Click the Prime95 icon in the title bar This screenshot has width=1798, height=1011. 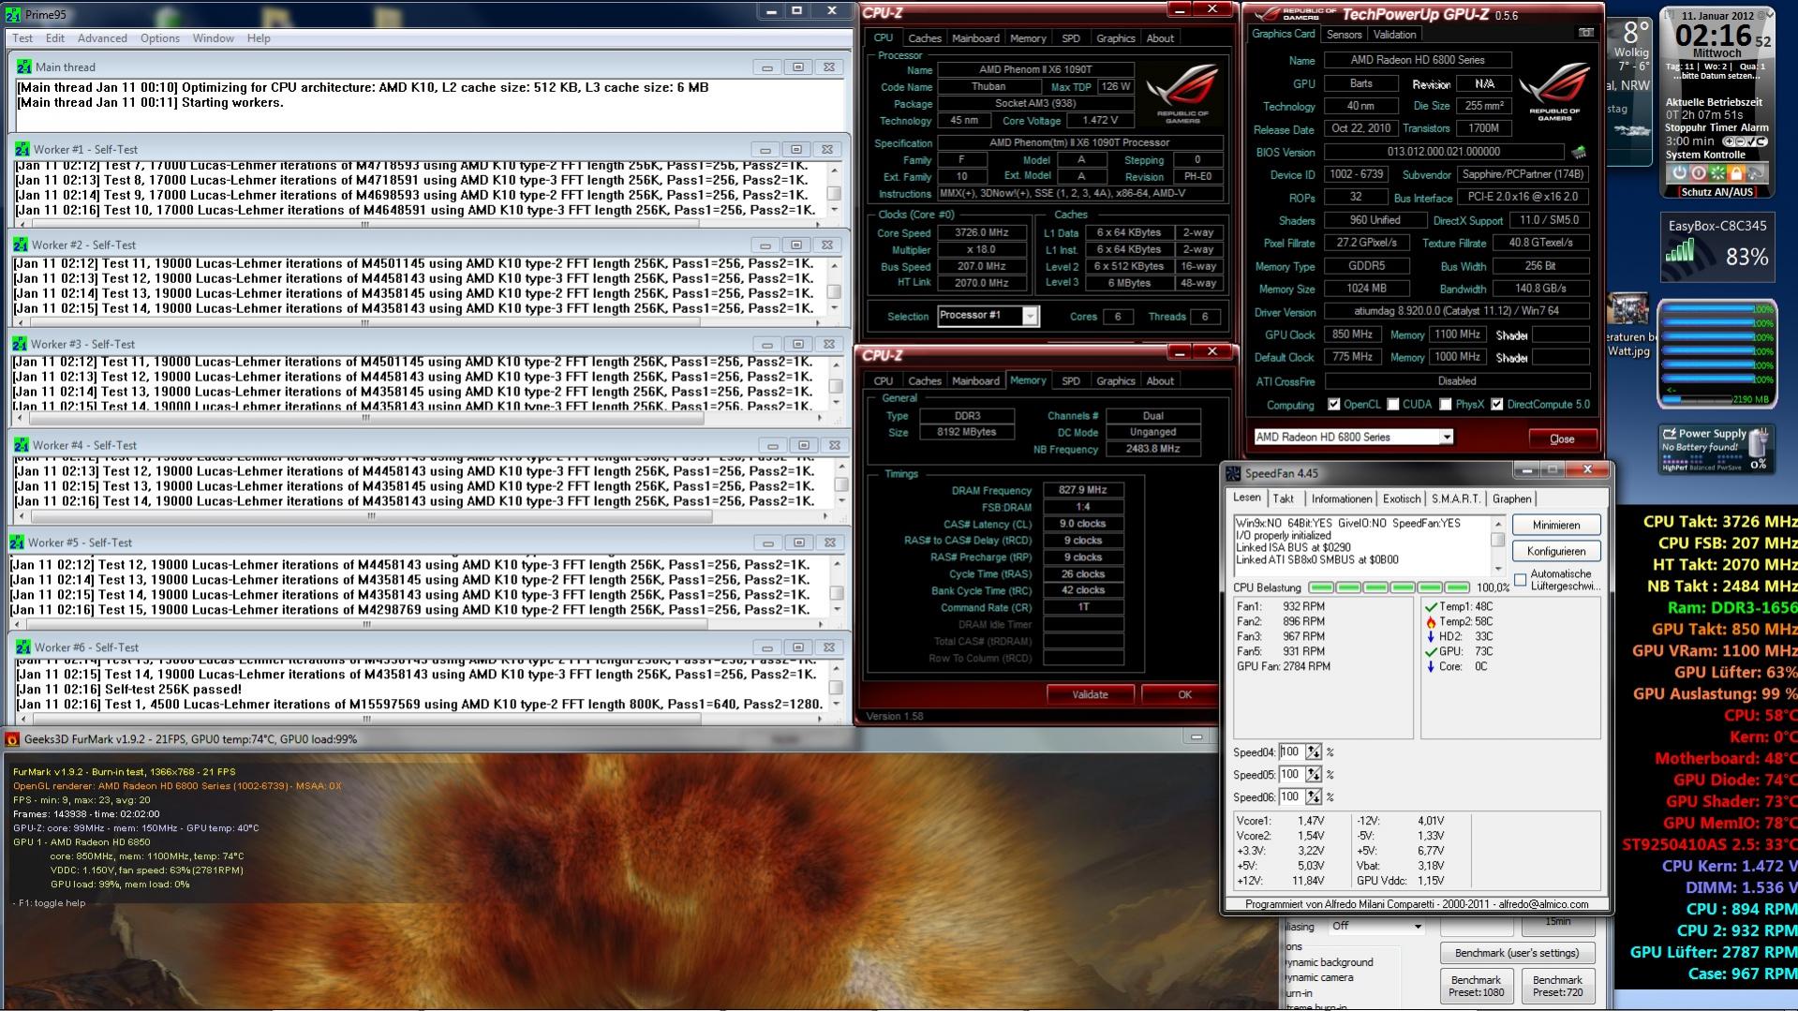click(12, 15)
